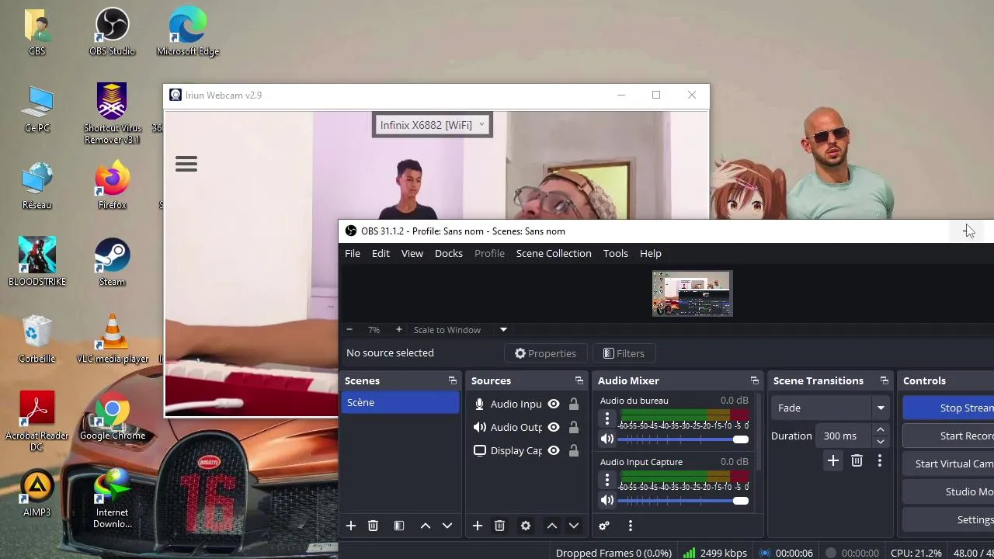
Task: Remove the scene transition with the trash icon
Action: coord(857,461)
